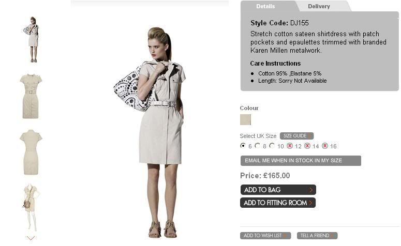Show the dress back view thumbnail
Screen dimensions: 401x246
coord(31,152)
